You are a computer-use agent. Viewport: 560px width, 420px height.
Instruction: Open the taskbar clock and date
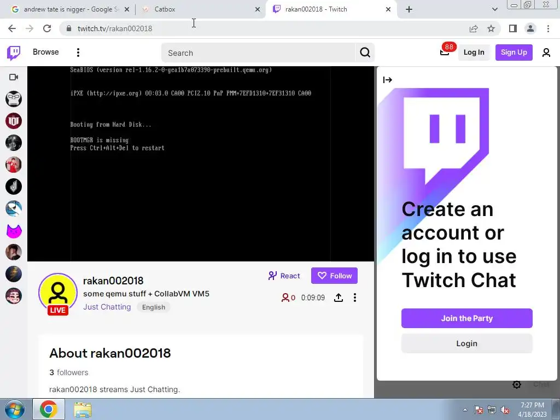click(532, 410)
